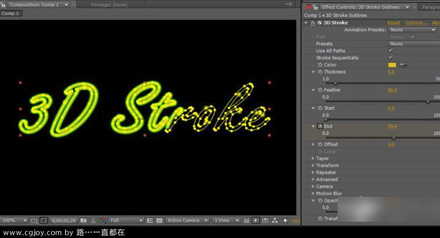Uncheck the Use All Paths checkbox
Screen dimensions: 440x238
pos(391,51)
